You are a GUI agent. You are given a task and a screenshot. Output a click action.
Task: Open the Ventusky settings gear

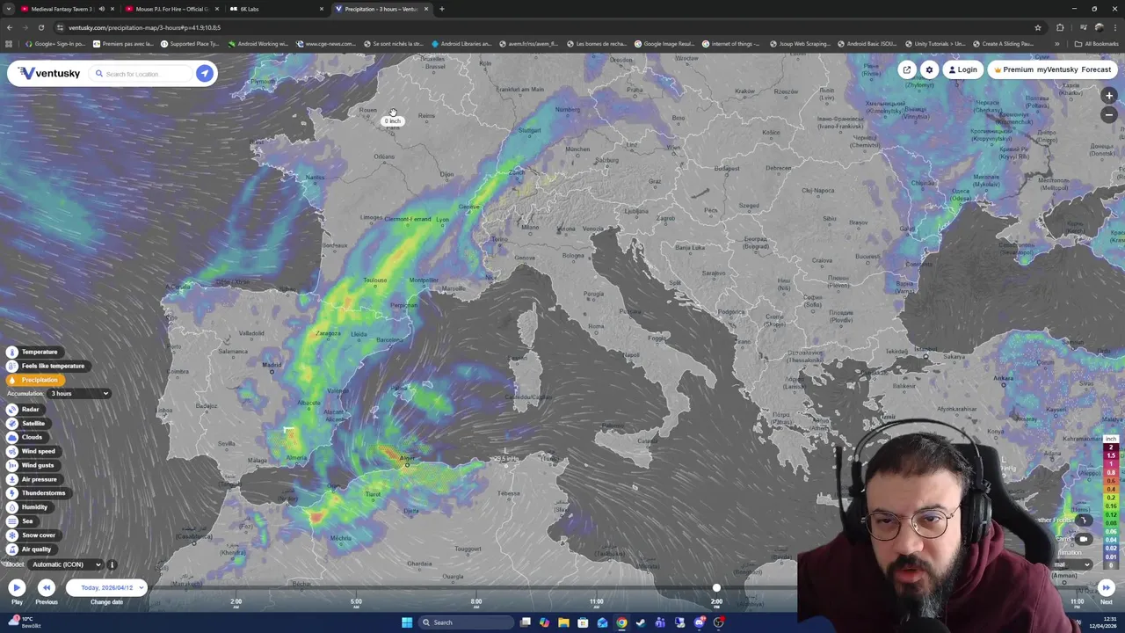[929, 69]
